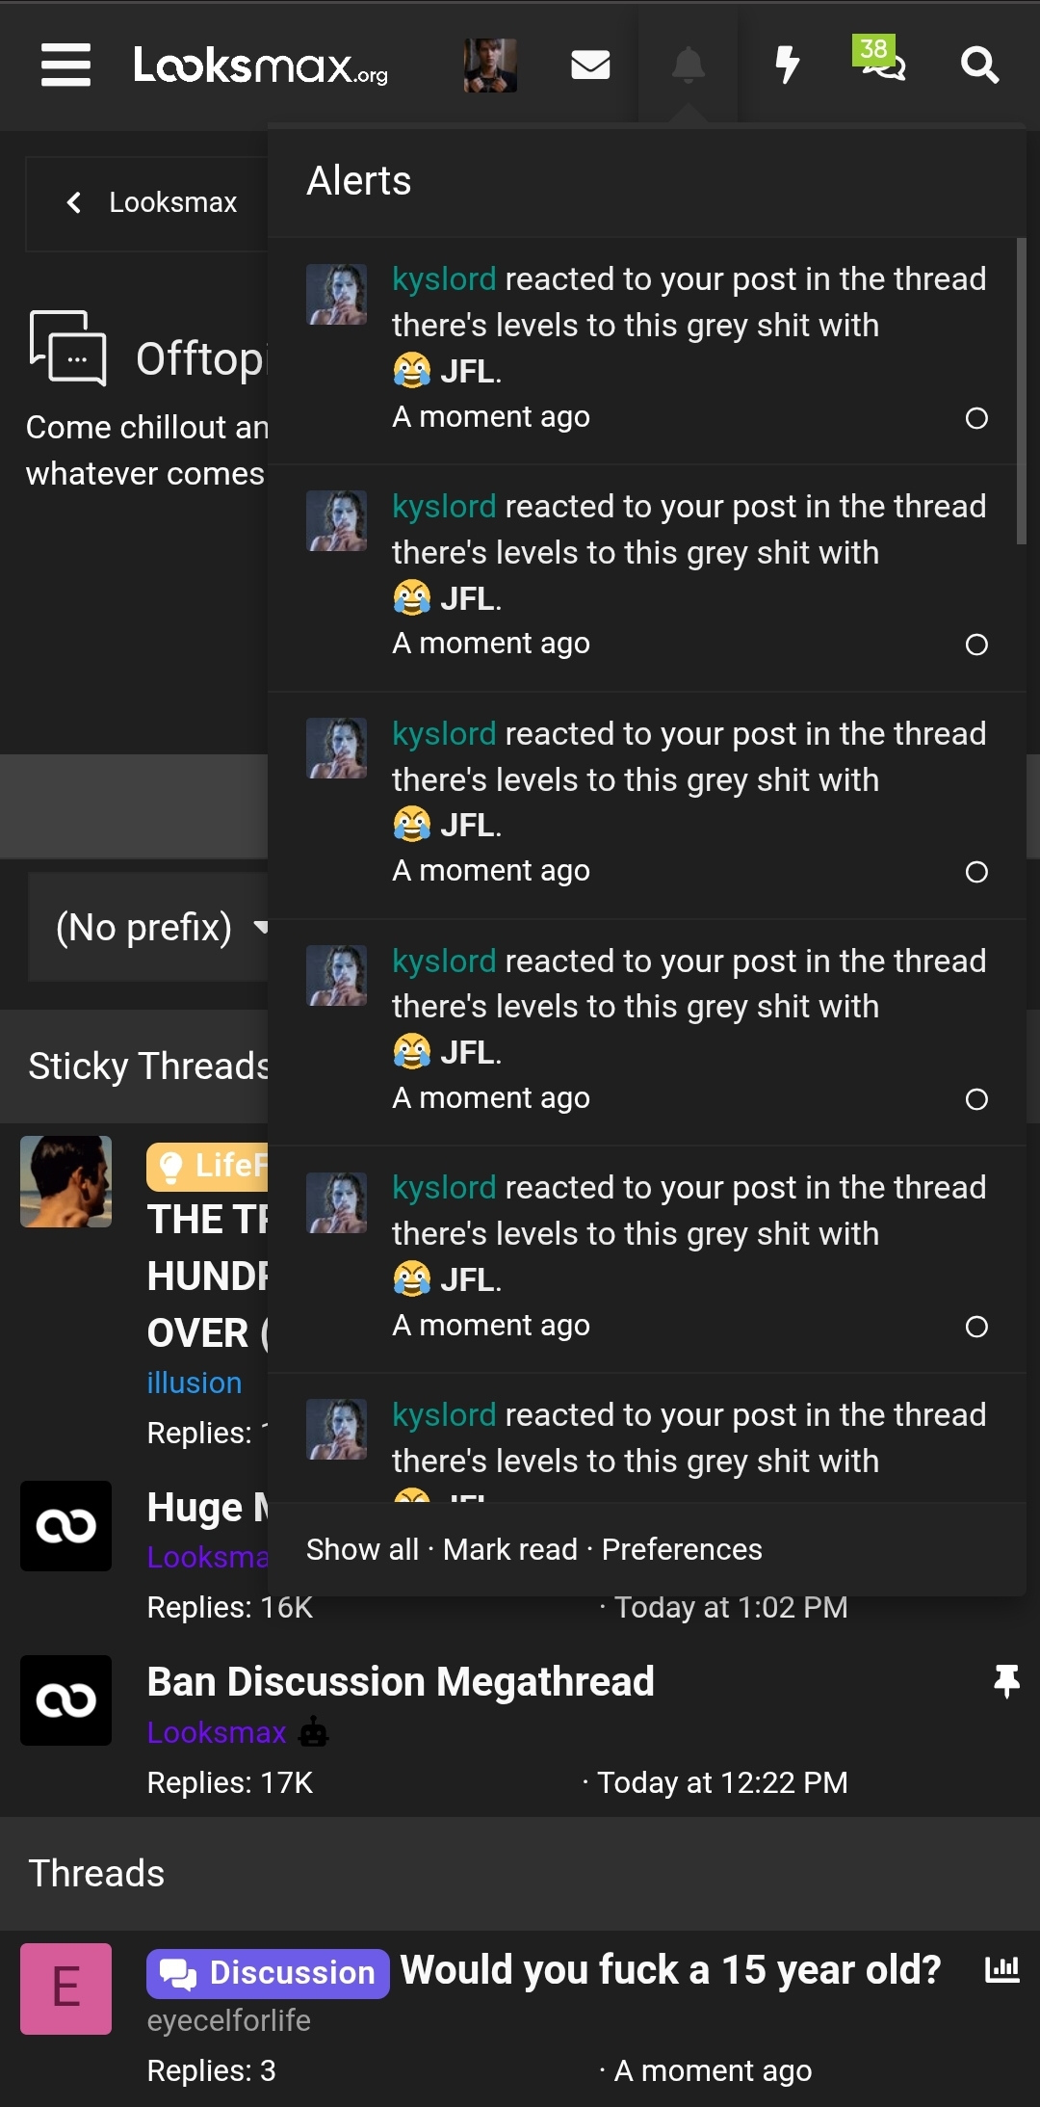Toggle read circle on fifth kyslord alert
The height and width of the screenshot is (2107, 1040).
coord(976,1327)
